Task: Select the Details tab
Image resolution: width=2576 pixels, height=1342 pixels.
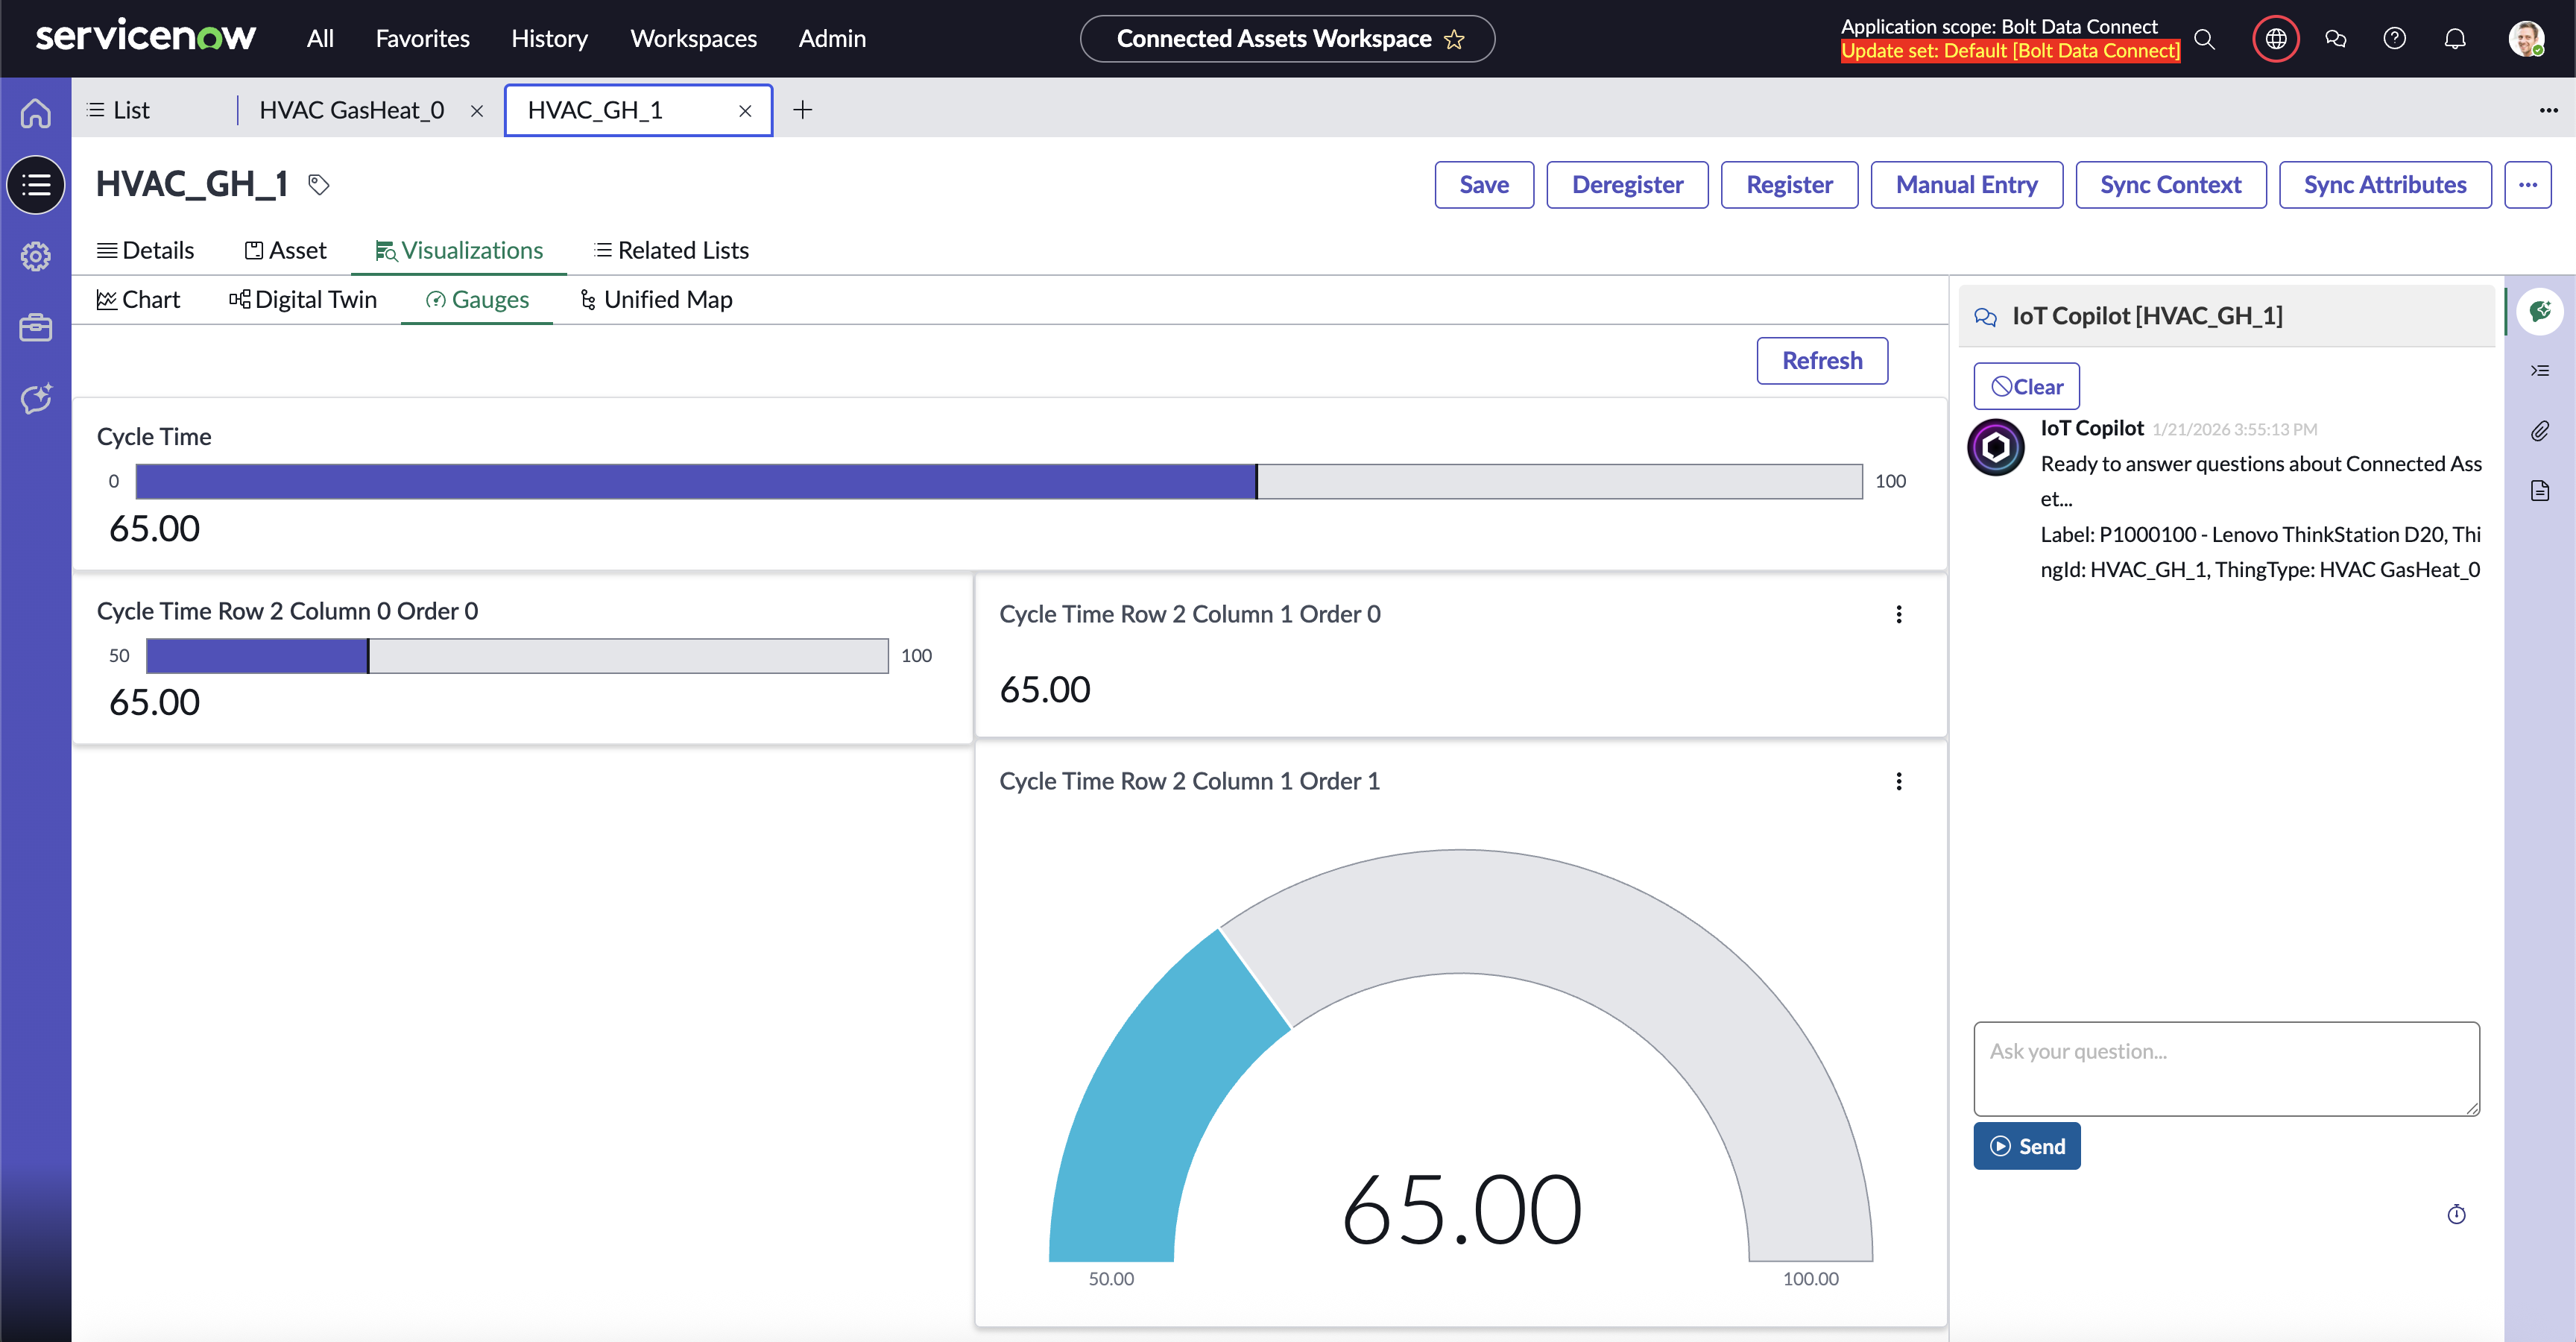Action: (x=145, y=251)
